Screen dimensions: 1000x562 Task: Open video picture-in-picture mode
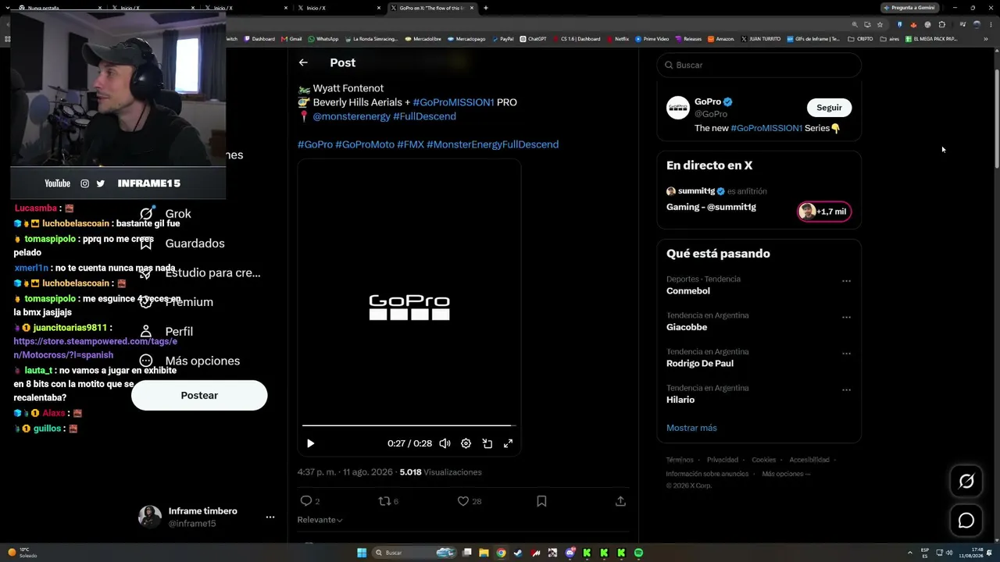click(487, 443)
